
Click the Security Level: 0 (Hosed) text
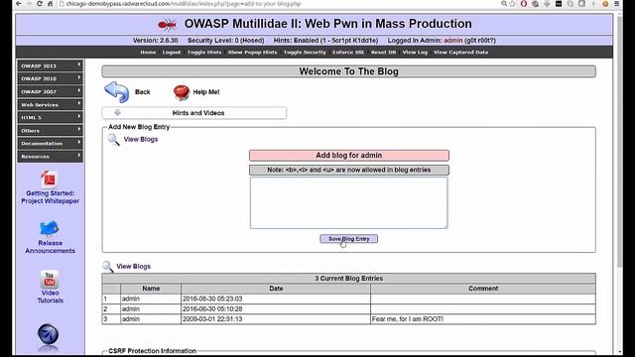225,41
